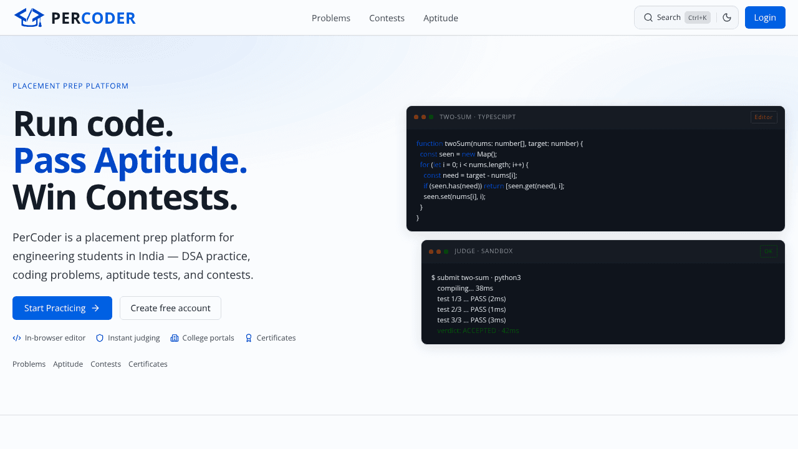
Task: Click the 'Instant judging' feature label
Action: [x=134, y=338]
